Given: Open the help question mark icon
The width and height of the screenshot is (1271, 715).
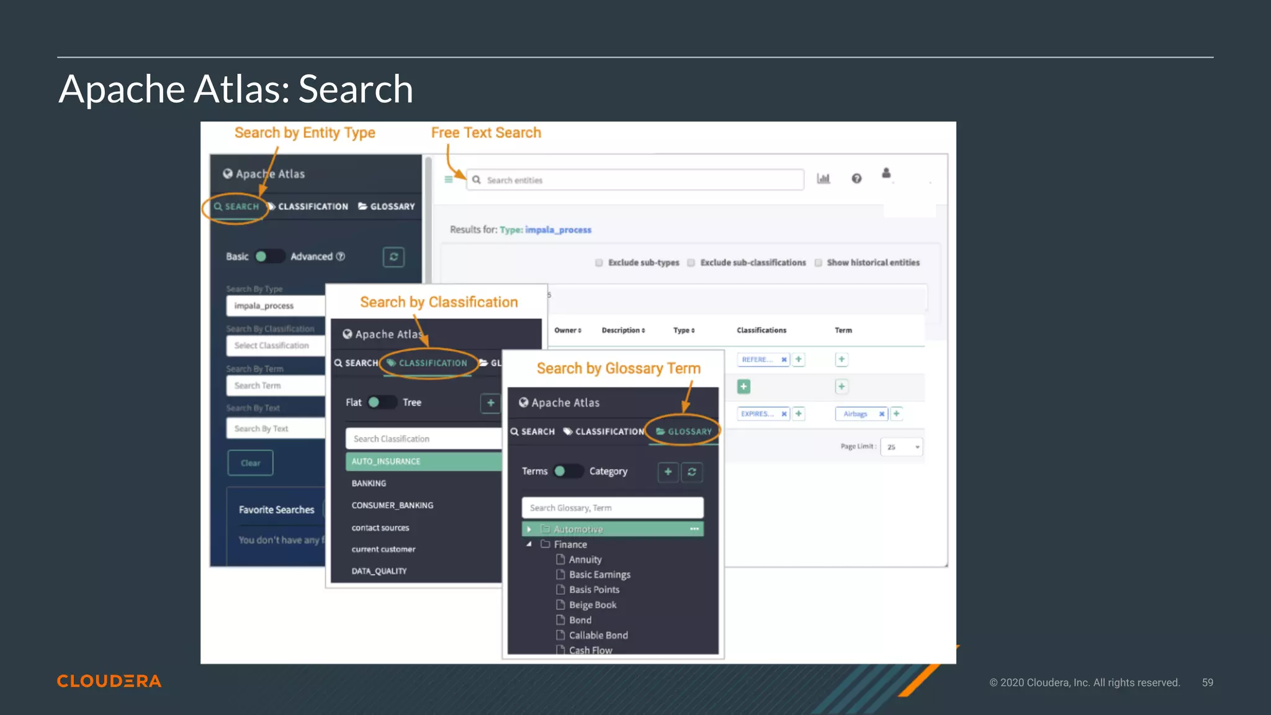Looking at the screenshot, I should 856,179.
